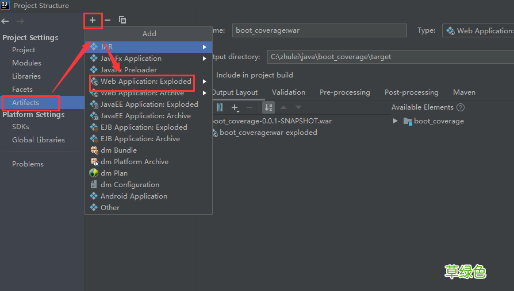Screen dimensions: 514x291
Task: Go back using the left arrow icon
Action: pyautogui.click(x=5, y=21)
